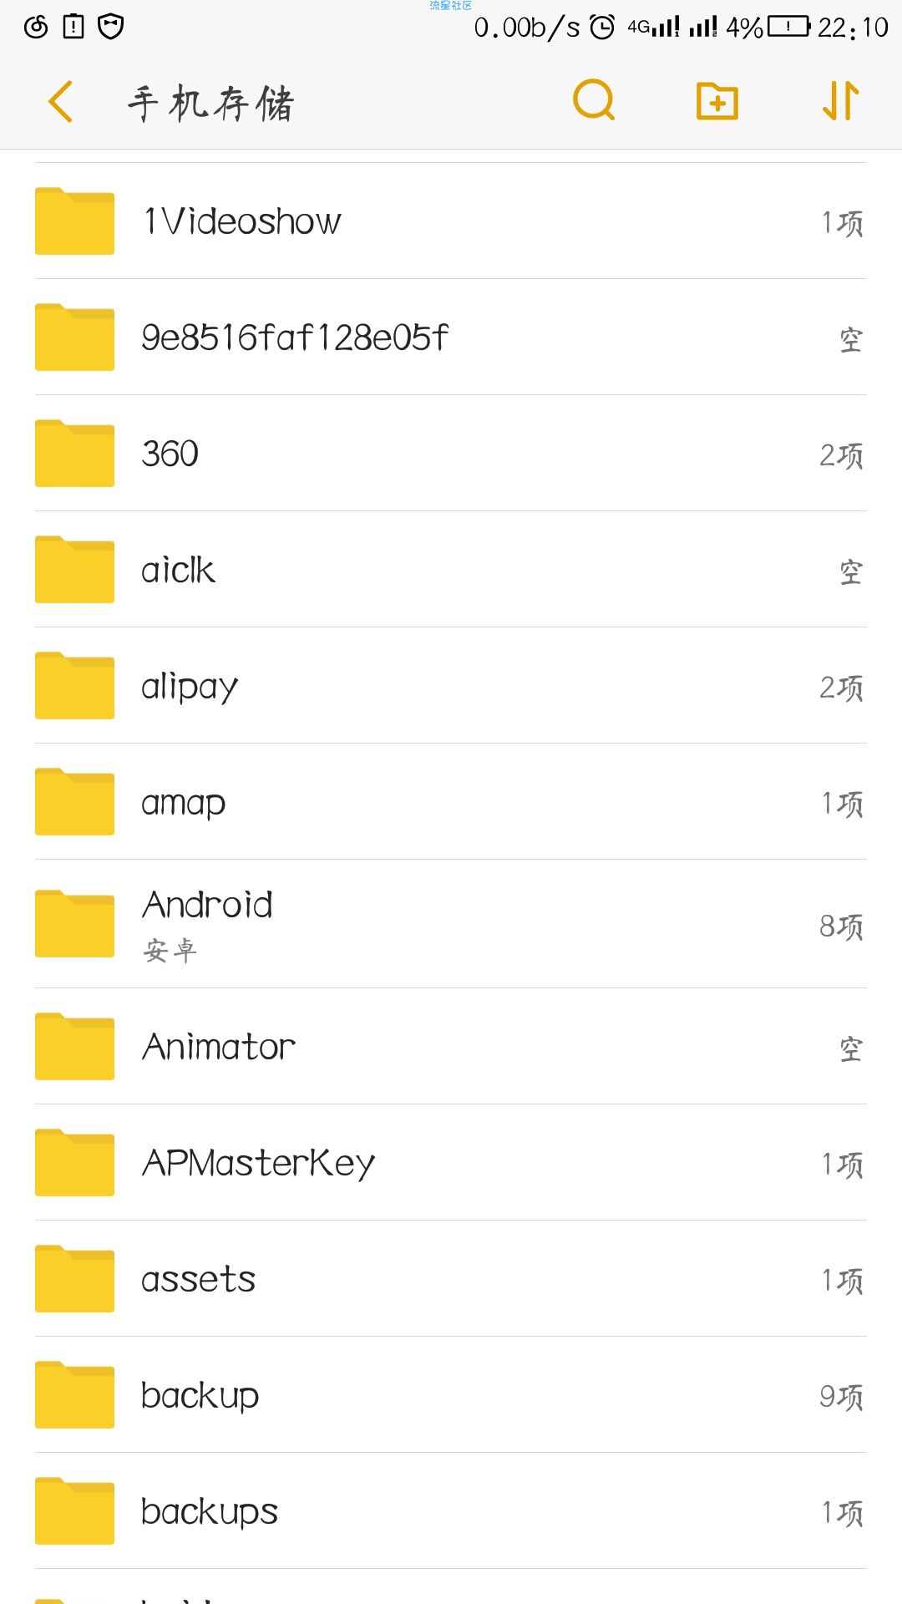This screenshot has width=902, height=1604.
Task: Select the backups folder
Action: (451, 1510)
